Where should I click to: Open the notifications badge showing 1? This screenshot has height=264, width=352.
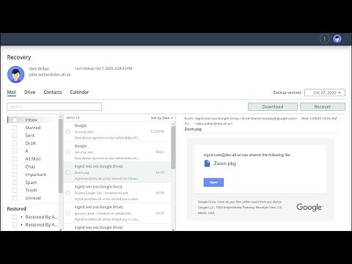tap(324, 39)
